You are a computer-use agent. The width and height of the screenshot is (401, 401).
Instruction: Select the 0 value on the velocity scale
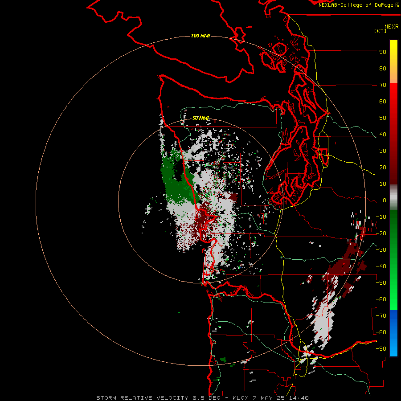(385, 200)
